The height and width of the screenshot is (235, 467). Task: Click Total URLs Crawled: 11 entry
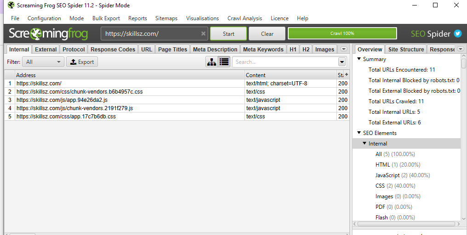pos(396,101)
